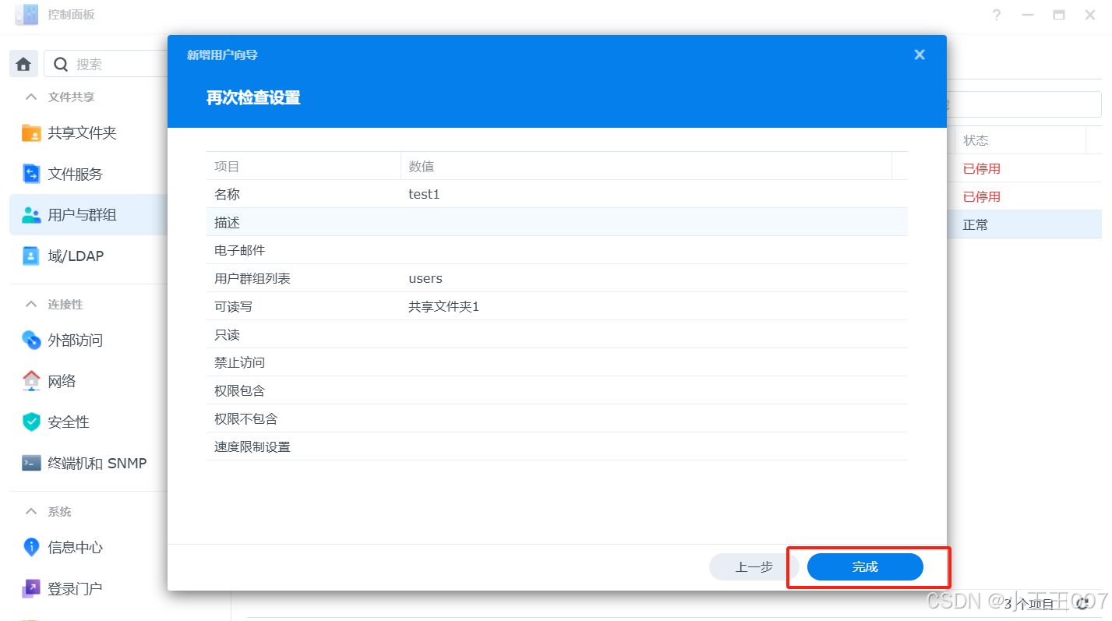Click the Terminal & SNMP (终端机和 SNMP) icon

point(31,463)
